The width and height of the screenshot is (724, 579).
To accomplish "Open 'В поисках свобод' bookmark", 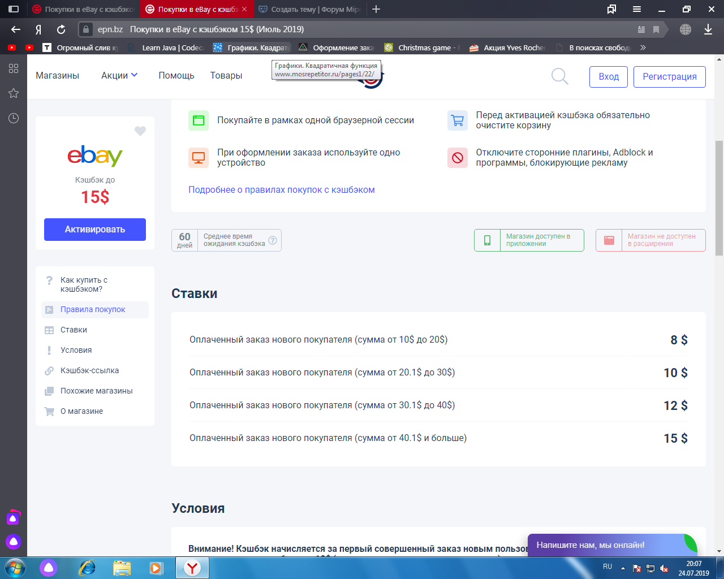I will (x=593, y=47).
